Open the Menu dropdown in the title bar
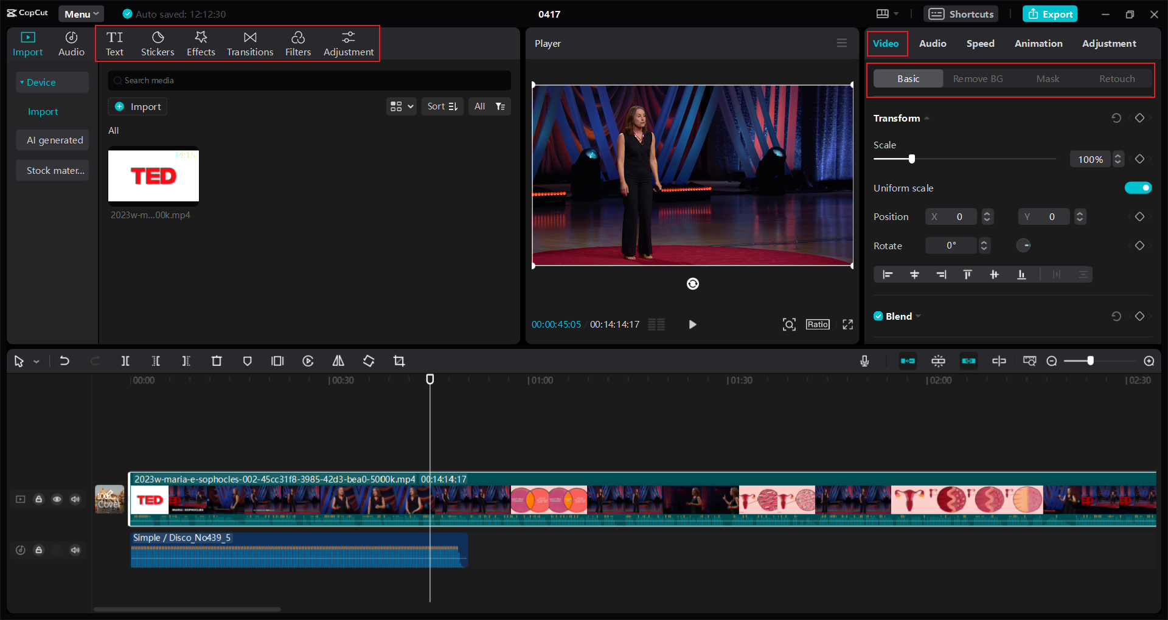Screen dimensions: 1168x620 click(x=81, y=13)
